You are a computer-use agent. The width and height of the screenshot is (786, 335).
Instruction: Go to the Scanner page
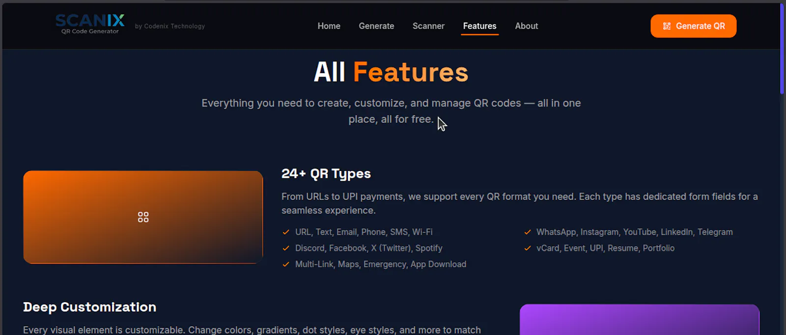[x=428, y=26]
